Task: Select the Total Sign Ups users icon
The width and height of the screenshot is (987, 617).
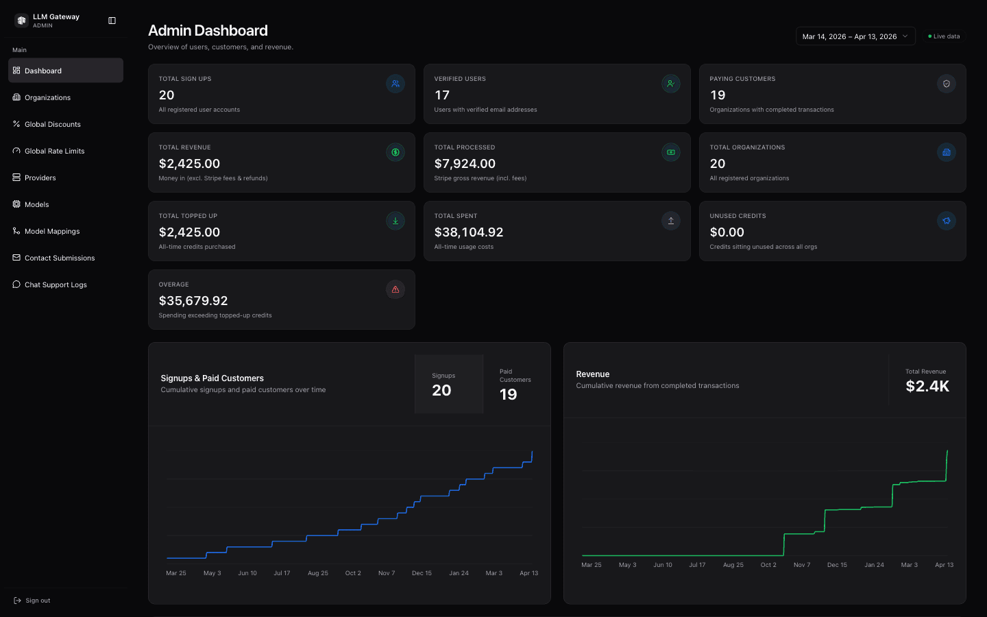Action: click(395, 84)
